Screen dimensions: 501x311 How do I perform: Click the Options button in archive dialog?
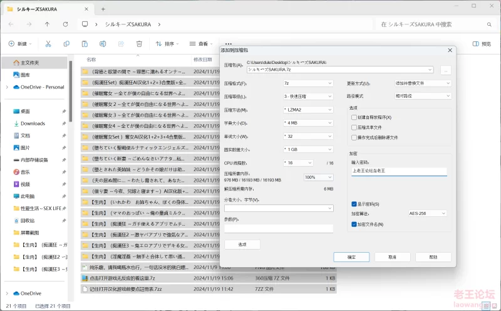[x=242, y=245]
